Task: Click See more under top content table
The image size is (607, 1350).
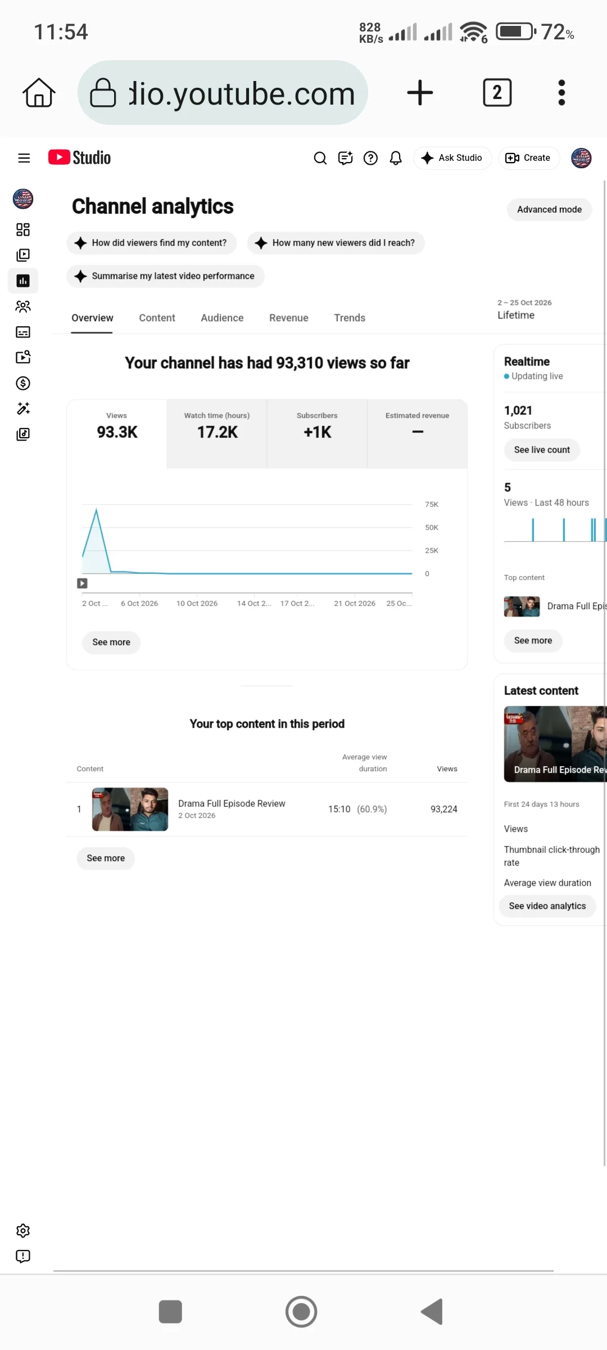Action: 106,858
